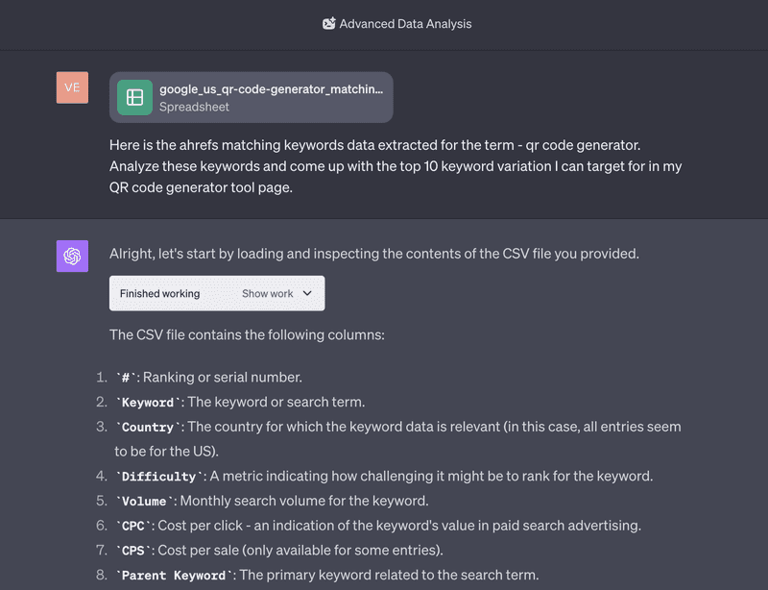This screenshot has height=590, width=768.
Task: Open the google_us_qr-code-generator spreadsheet attachment
Action: point(252,98)
